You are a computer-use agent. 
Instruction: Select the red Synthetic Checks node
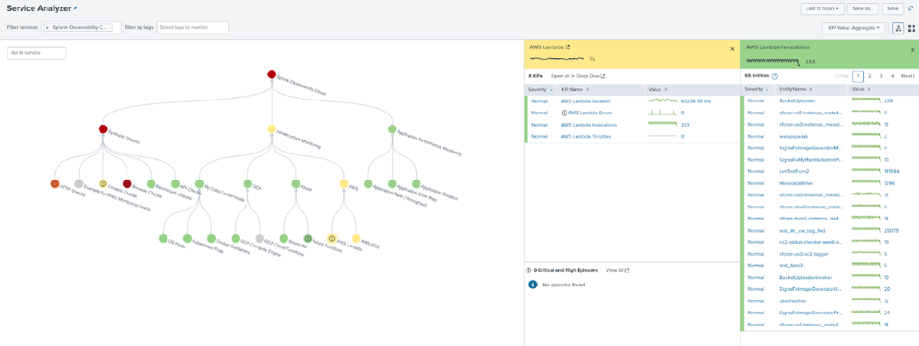(x=103, y=129)
